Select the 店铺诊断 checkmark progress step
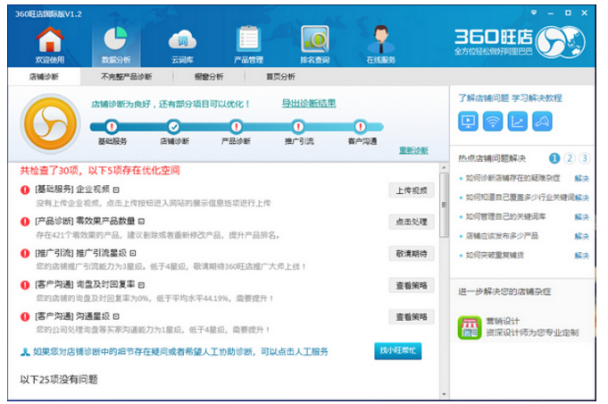The width and height of the screenshot is (608, 404). [174, 127]
